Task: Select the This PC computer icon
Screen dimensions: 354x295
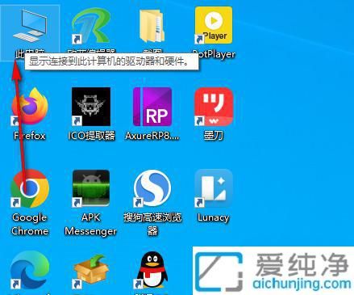Action: (x=30, y=26)
